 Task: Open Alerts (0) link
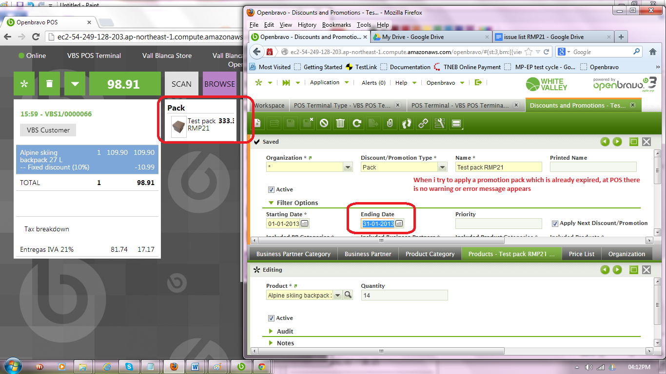(373, 83)
